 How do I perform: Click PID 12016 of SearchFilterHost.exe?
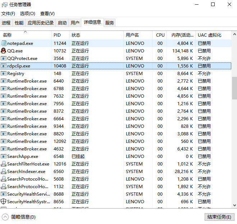click(x=60, y=164)
